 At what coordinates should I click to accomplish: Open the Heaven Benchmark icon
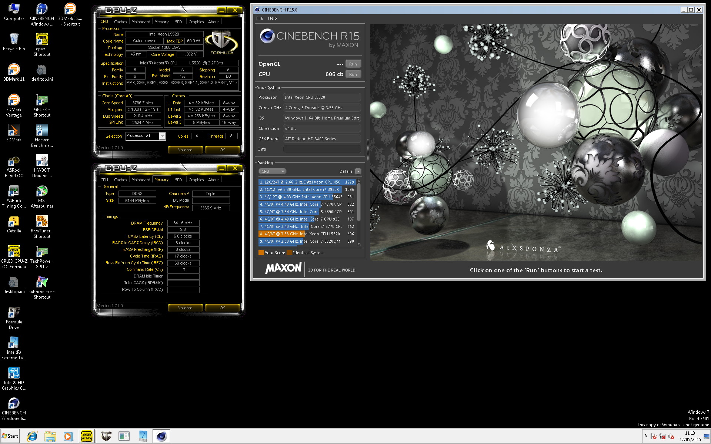(x=42, y=136)
